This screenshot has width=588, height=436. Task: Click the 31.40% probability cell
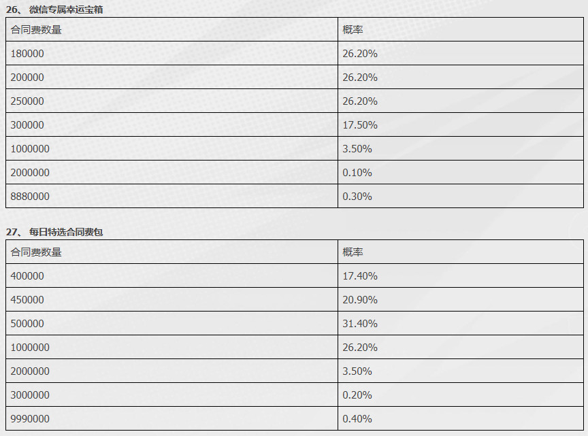click(461, 324)
